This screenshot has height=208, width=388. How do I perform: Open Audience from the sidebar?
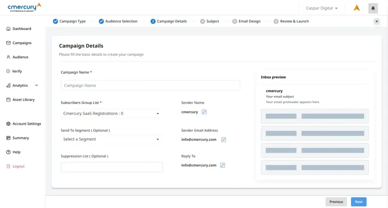pyautogui.click(x=20, y=57)
